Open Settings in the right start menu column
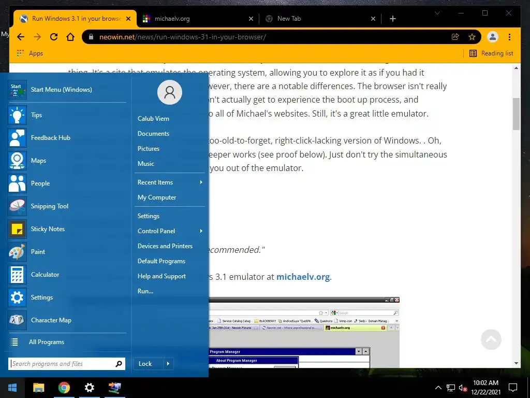Image resolution: width=530 pixels, height=398 pixels. (x=149, y=216)
